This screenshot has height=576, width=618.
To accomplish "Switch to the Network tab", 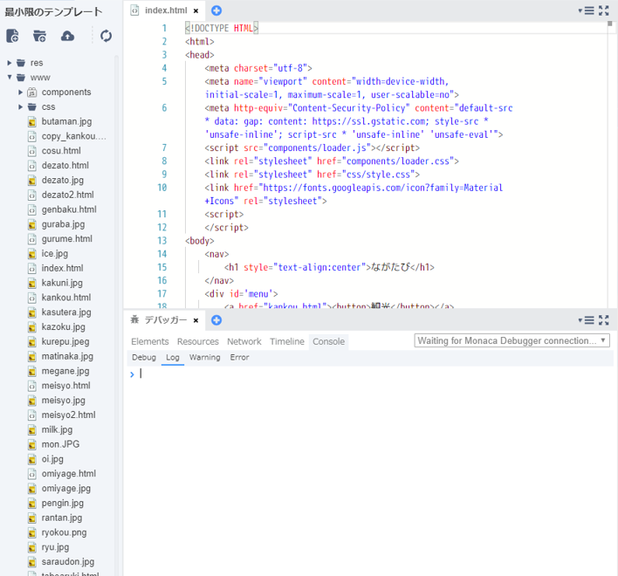I will point(244,341).
